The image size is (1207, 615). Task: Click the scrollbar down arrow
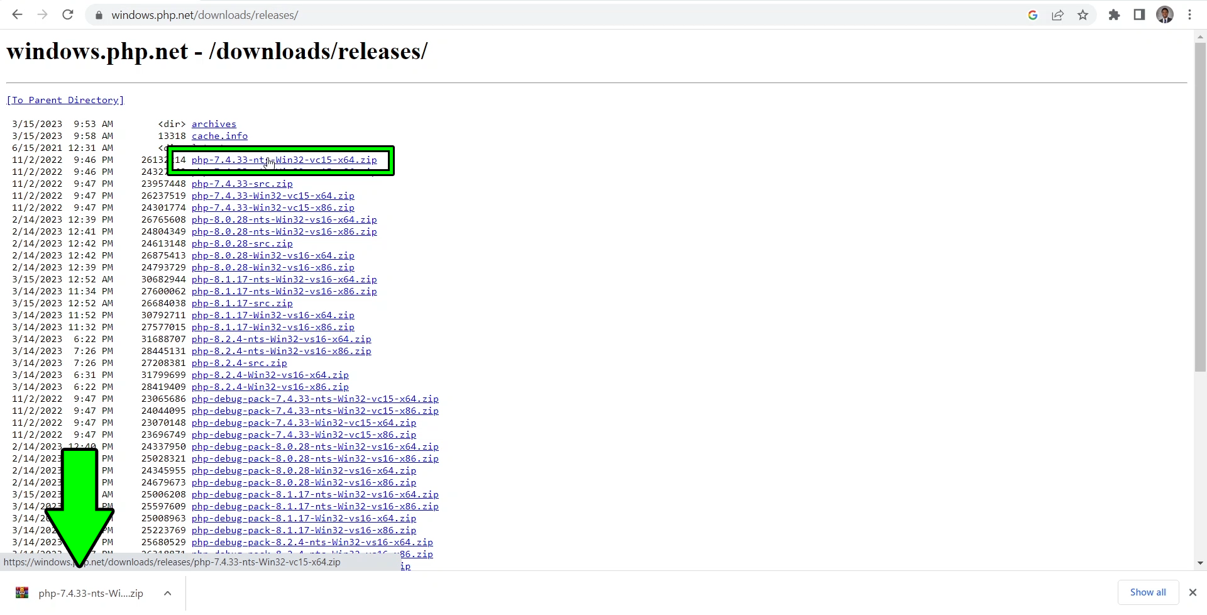coord(1200,563)
